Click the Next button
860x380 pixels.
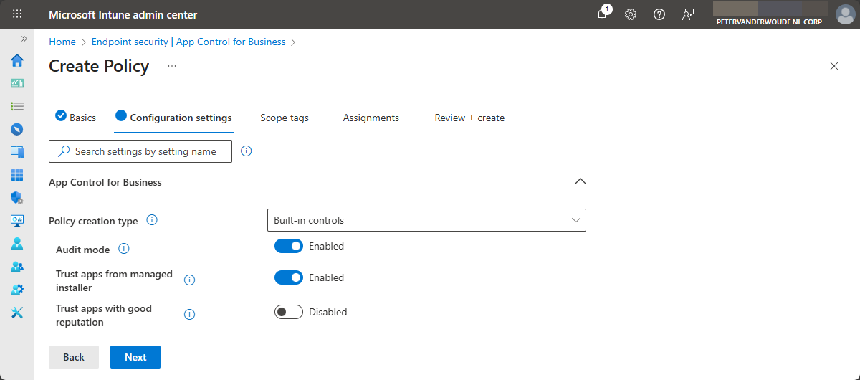(x=135, y=357)
